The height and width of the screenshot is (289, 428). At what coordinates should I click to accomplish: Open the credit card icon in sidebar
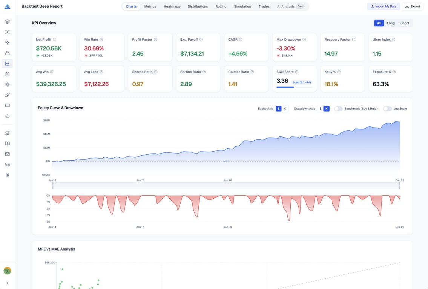pos(7,105)
